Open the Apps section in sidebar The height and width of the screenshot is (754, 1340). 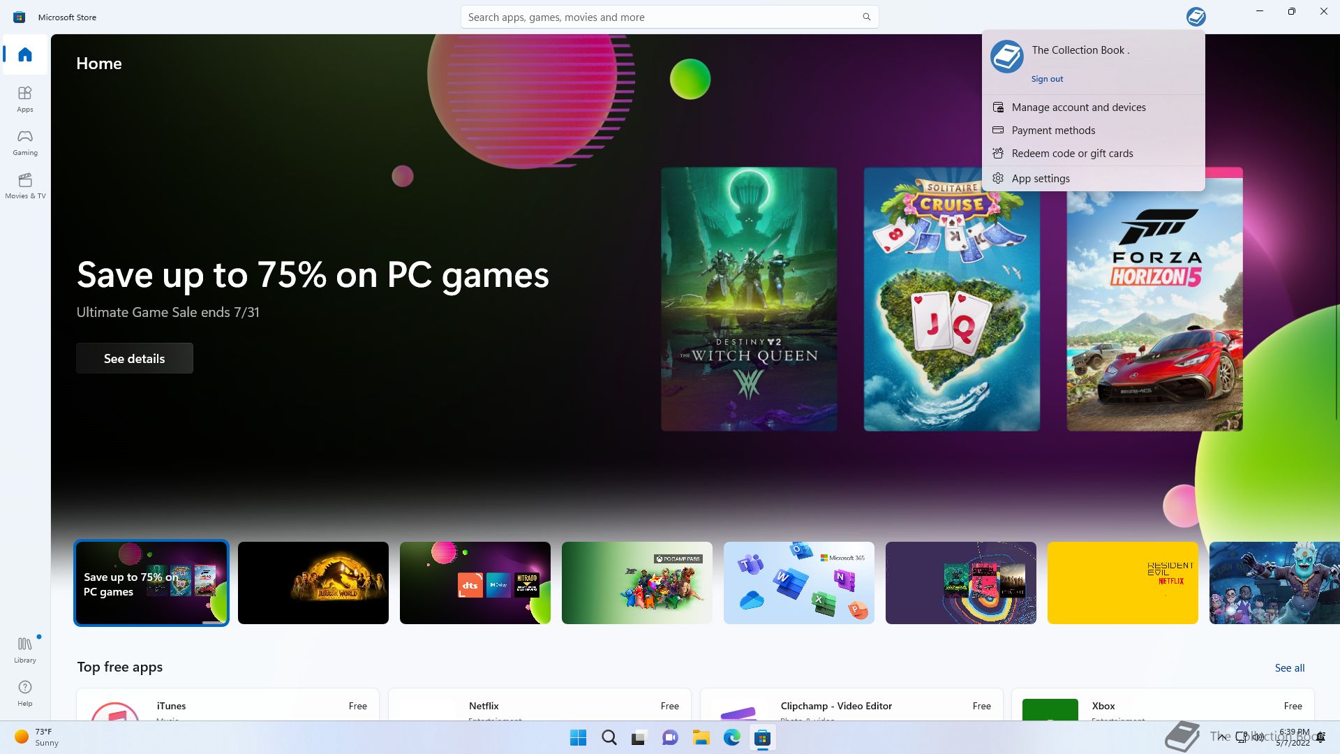pos(25,99)
